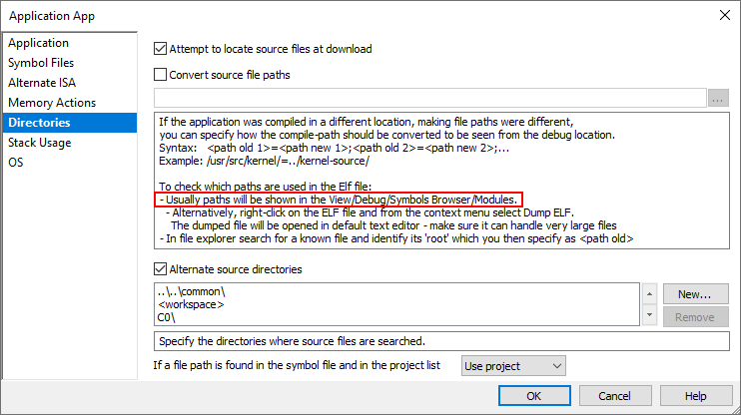Image resolution: width=741 pixels, height=415 pixels.
Task: Close the Application App dialog
Action: click(723, 14)
